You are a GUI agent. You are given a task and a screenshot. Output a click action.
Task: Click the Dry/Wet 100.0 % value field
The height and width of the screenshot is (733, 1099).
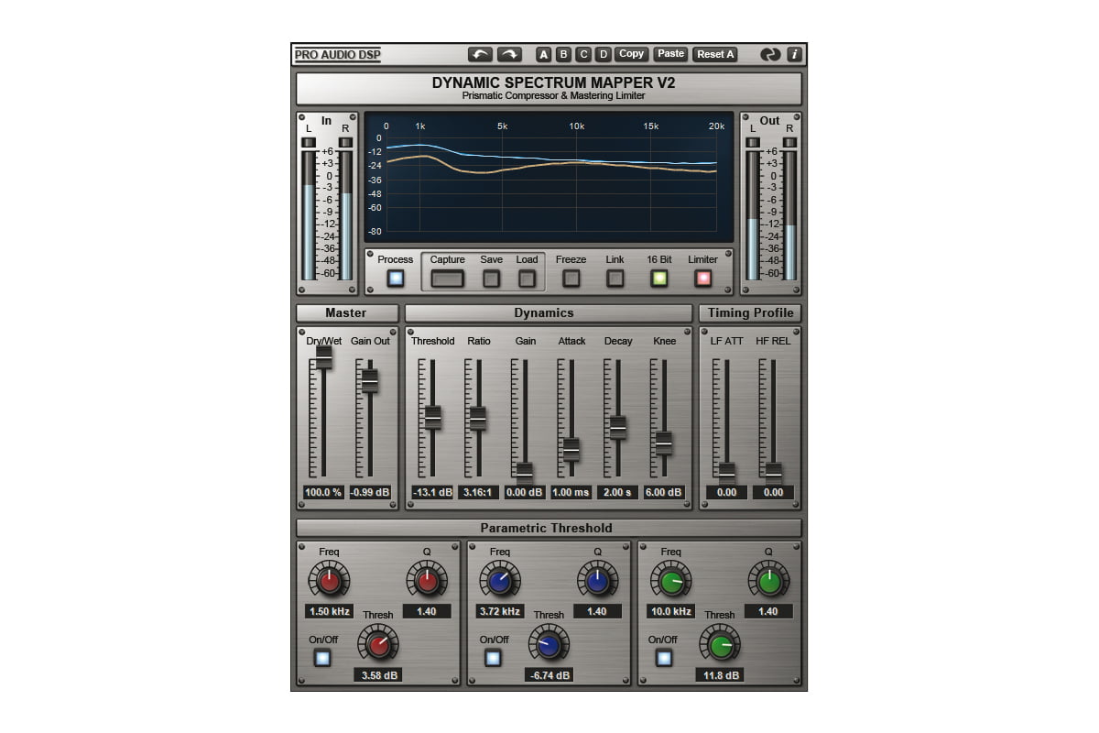point(323,492)
